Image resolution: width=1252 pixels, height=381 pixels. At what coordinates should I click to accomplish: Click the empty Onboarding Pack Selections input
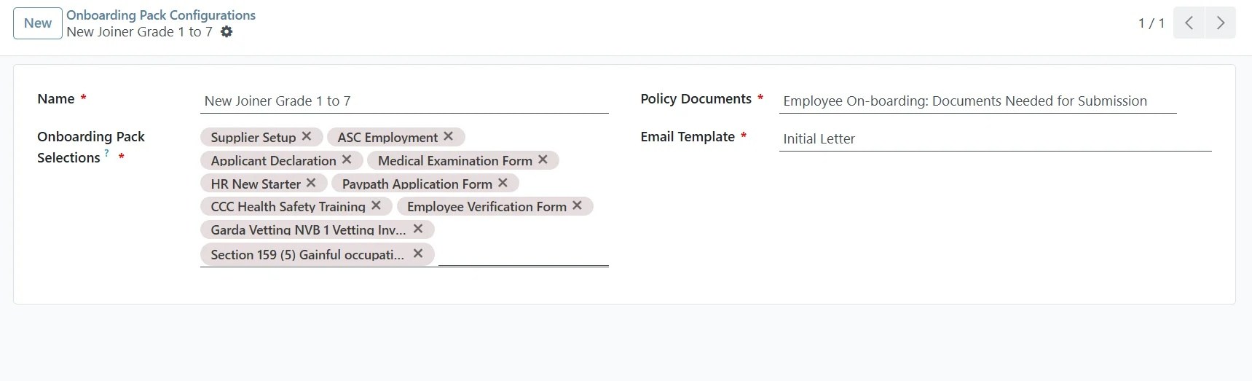tap(522, 255)
